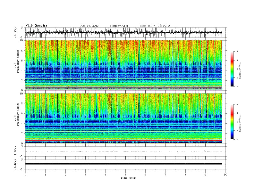Click time-axis tick label "1" at the bottom

45,175
